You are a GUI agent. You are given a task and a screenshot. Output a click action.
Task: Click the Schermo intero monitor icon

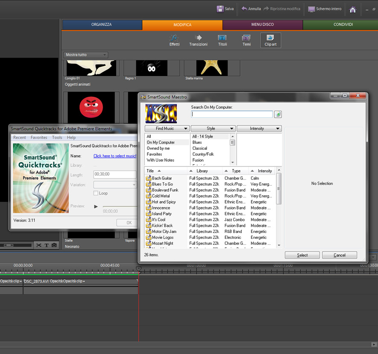coord(311,9)
